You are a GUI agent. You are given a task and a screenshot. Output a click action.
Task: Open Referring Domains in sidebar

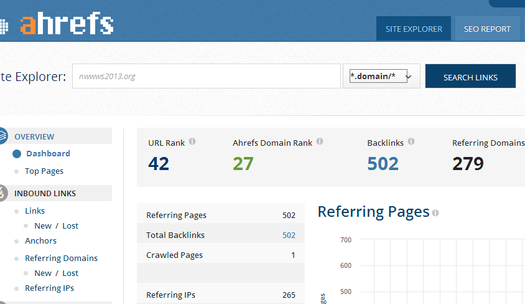coord(62,258)
